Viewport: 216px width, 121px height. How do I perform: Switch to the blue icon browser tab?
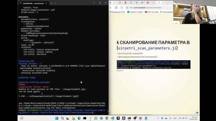142,3
